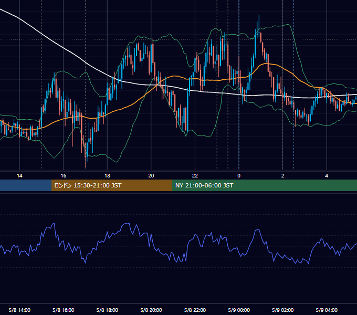Click the NY 21:00-06:00 JST session bar
The height and width of the screenshot is (315, 357).
pyautogui.click(x=264, y=185)
